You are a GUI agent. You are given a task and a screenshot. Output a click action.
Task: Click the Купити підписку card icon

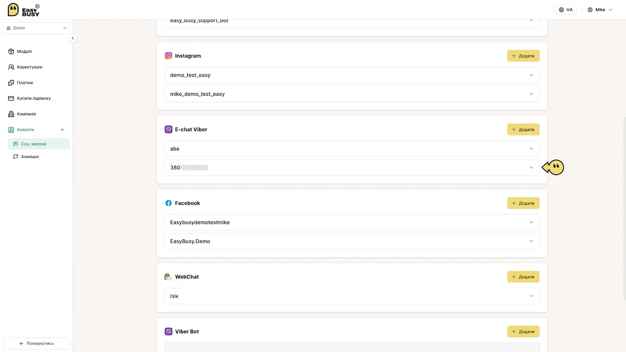pyautogui.click(x=11, y=99)
